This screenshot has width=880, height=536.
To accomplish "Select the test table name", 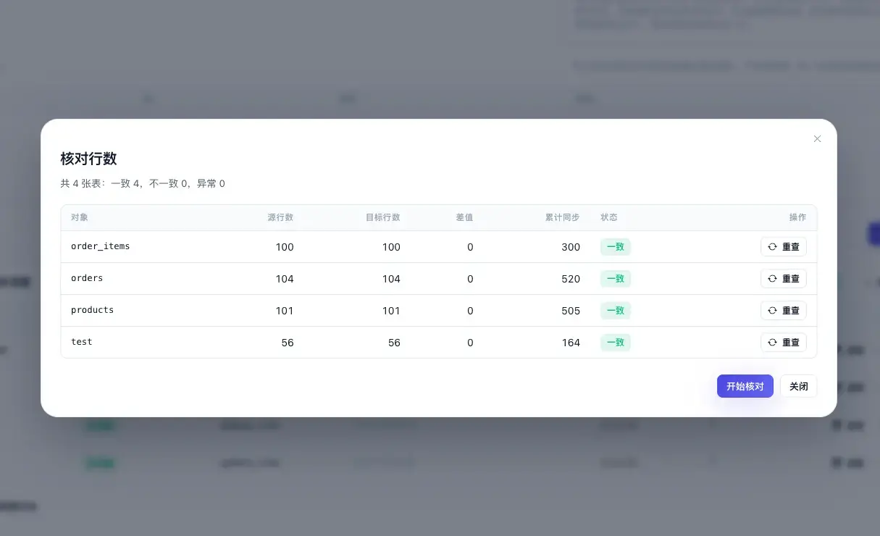I will (x=82, y=342).
